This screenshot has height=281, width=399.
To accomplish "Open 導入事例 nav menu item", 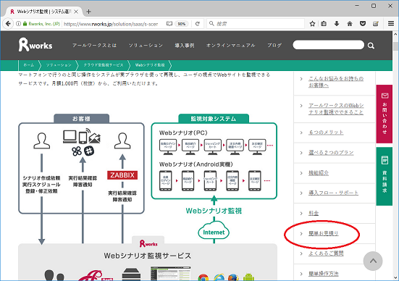I will 185,46.
